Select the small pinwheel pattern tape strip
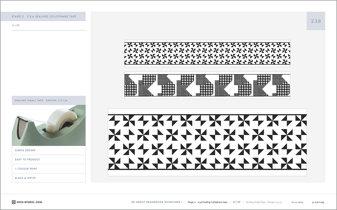 (x=207, y=53)
